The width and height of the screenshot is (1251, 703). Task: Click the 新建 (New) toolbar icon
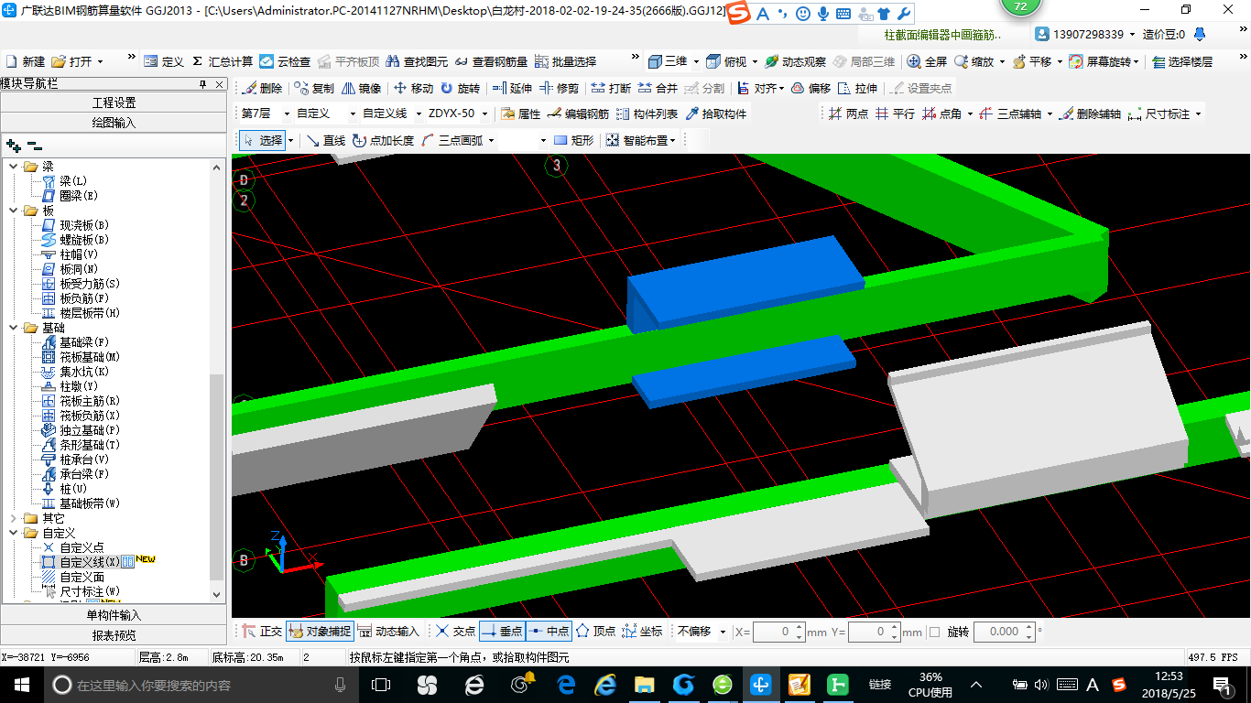pyautogui.click(x=25, y=61)
